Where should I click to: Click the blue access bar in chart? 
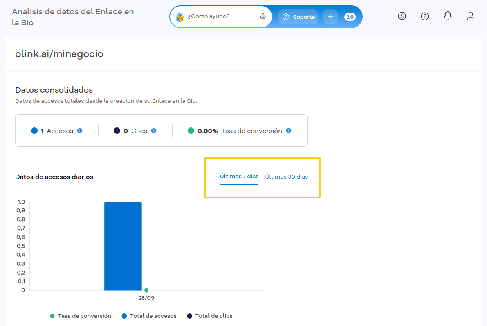coord(123,246)
